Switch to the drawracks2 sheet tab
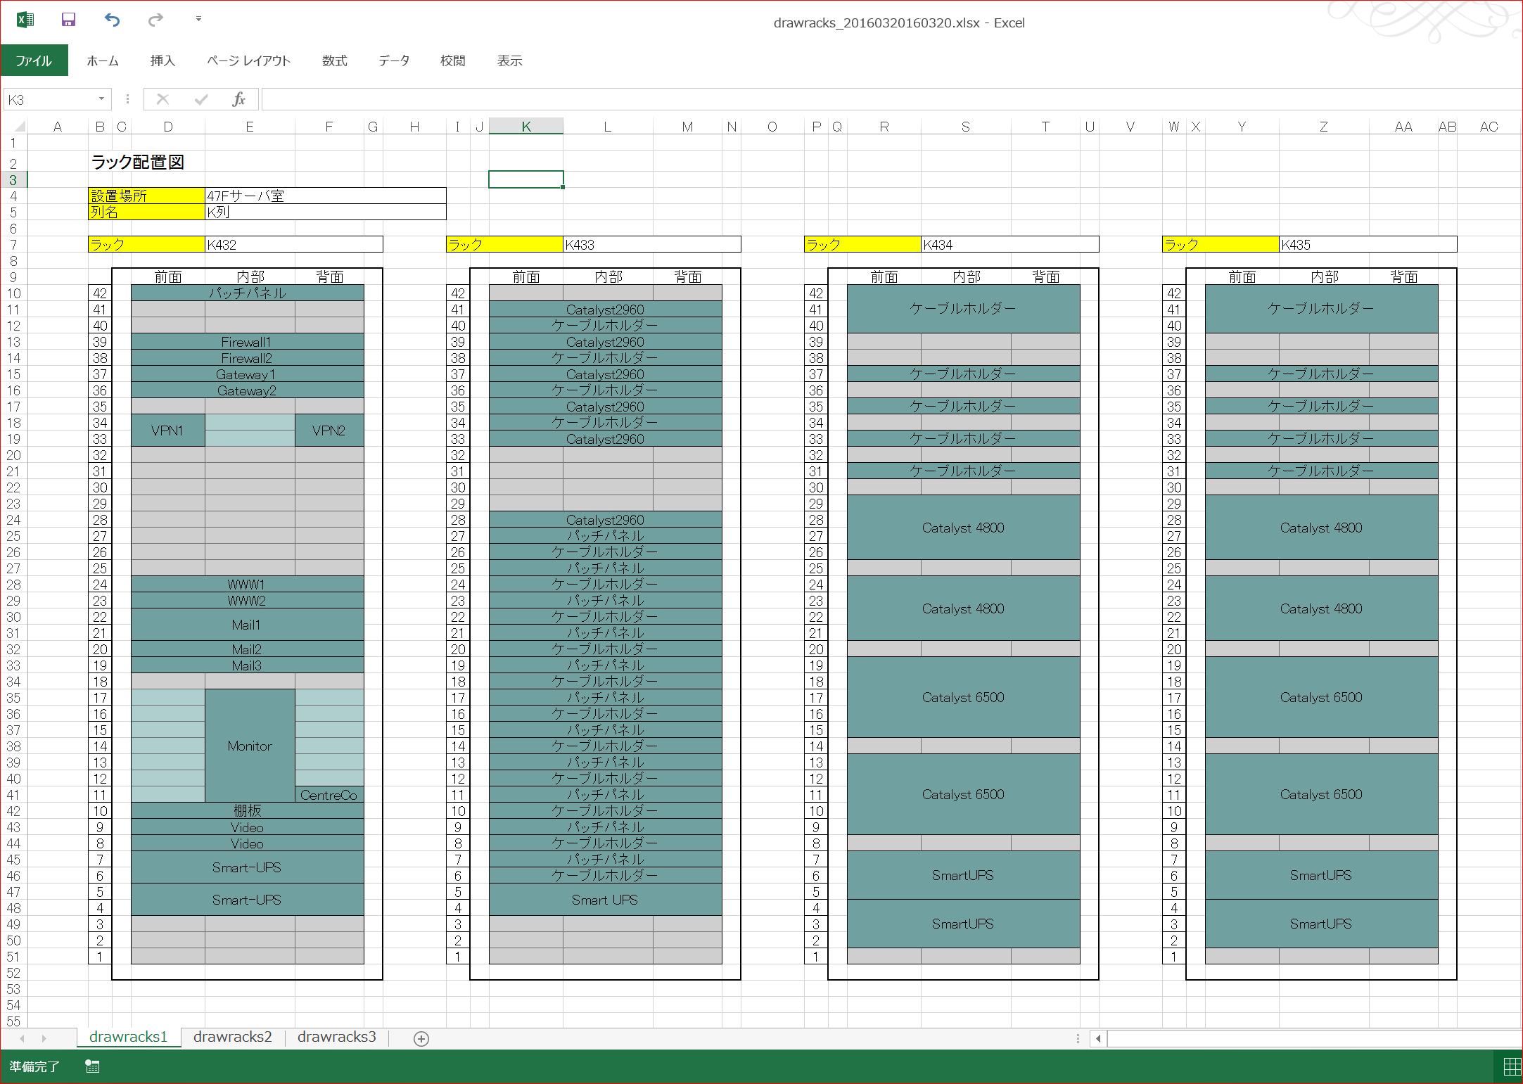 pos(232,1037)
